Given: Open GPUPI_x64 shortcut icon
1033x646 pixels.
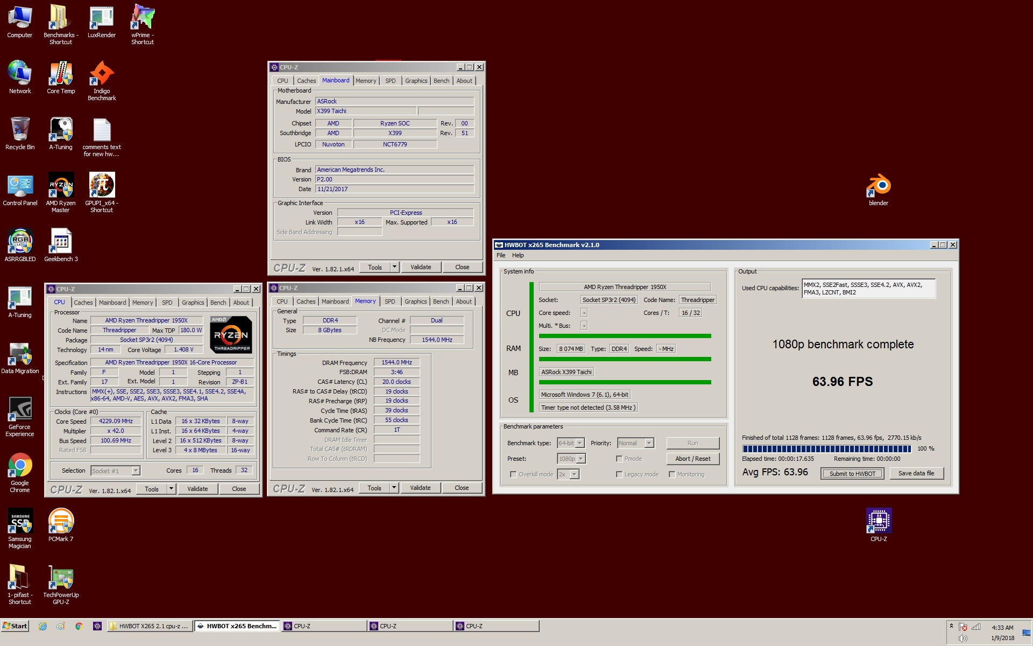Looking at the screenshot, I should tap(102, 192).
